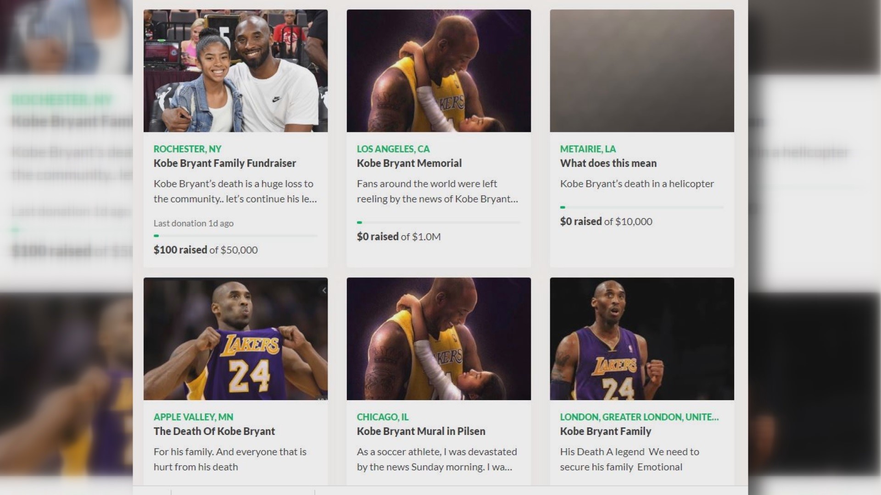Screen dimensions: 881x495
Task: Select the LONDON, GREATER LONDON location label
Action: pyautogui.click(x=639, y=417)
